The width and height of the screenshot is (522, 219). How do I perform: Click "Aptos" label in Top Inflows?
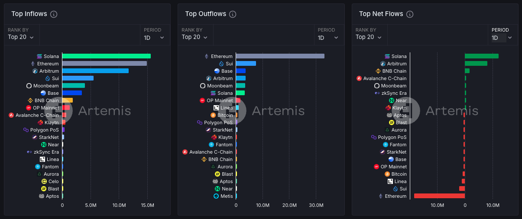(x=52, y=196)
